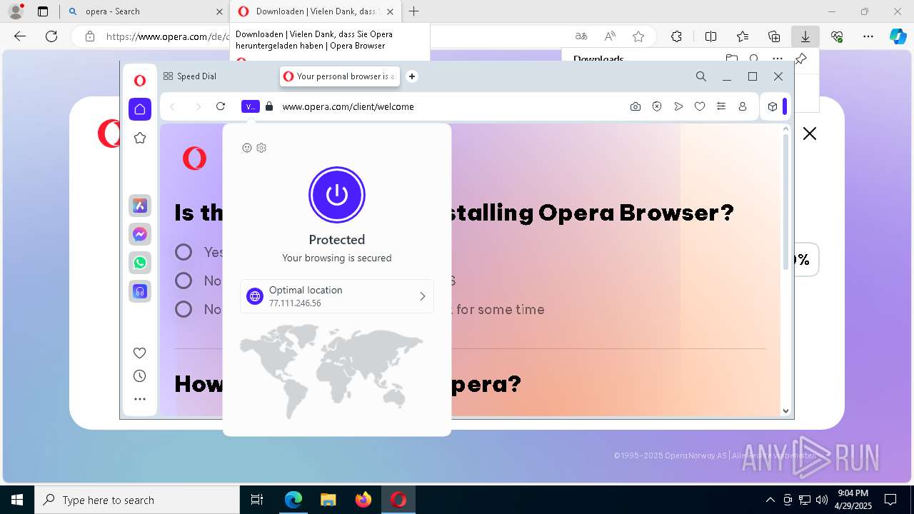Click the VPN feedback smiley icon

click(x=247, y=148)
